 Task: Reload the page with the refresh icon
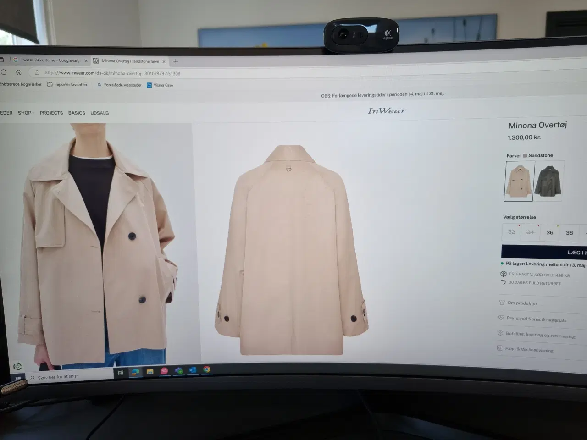4,72
